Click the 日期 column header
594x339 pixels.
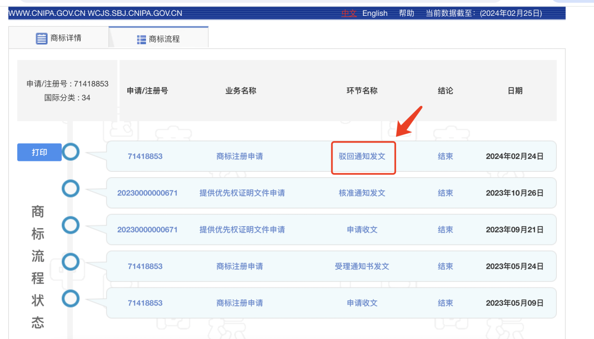point(515,91)
